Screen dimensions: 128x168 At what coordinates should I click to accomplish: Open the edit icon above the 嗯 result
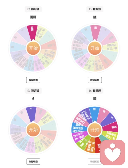pyautogui.click(x=90, y=91)
